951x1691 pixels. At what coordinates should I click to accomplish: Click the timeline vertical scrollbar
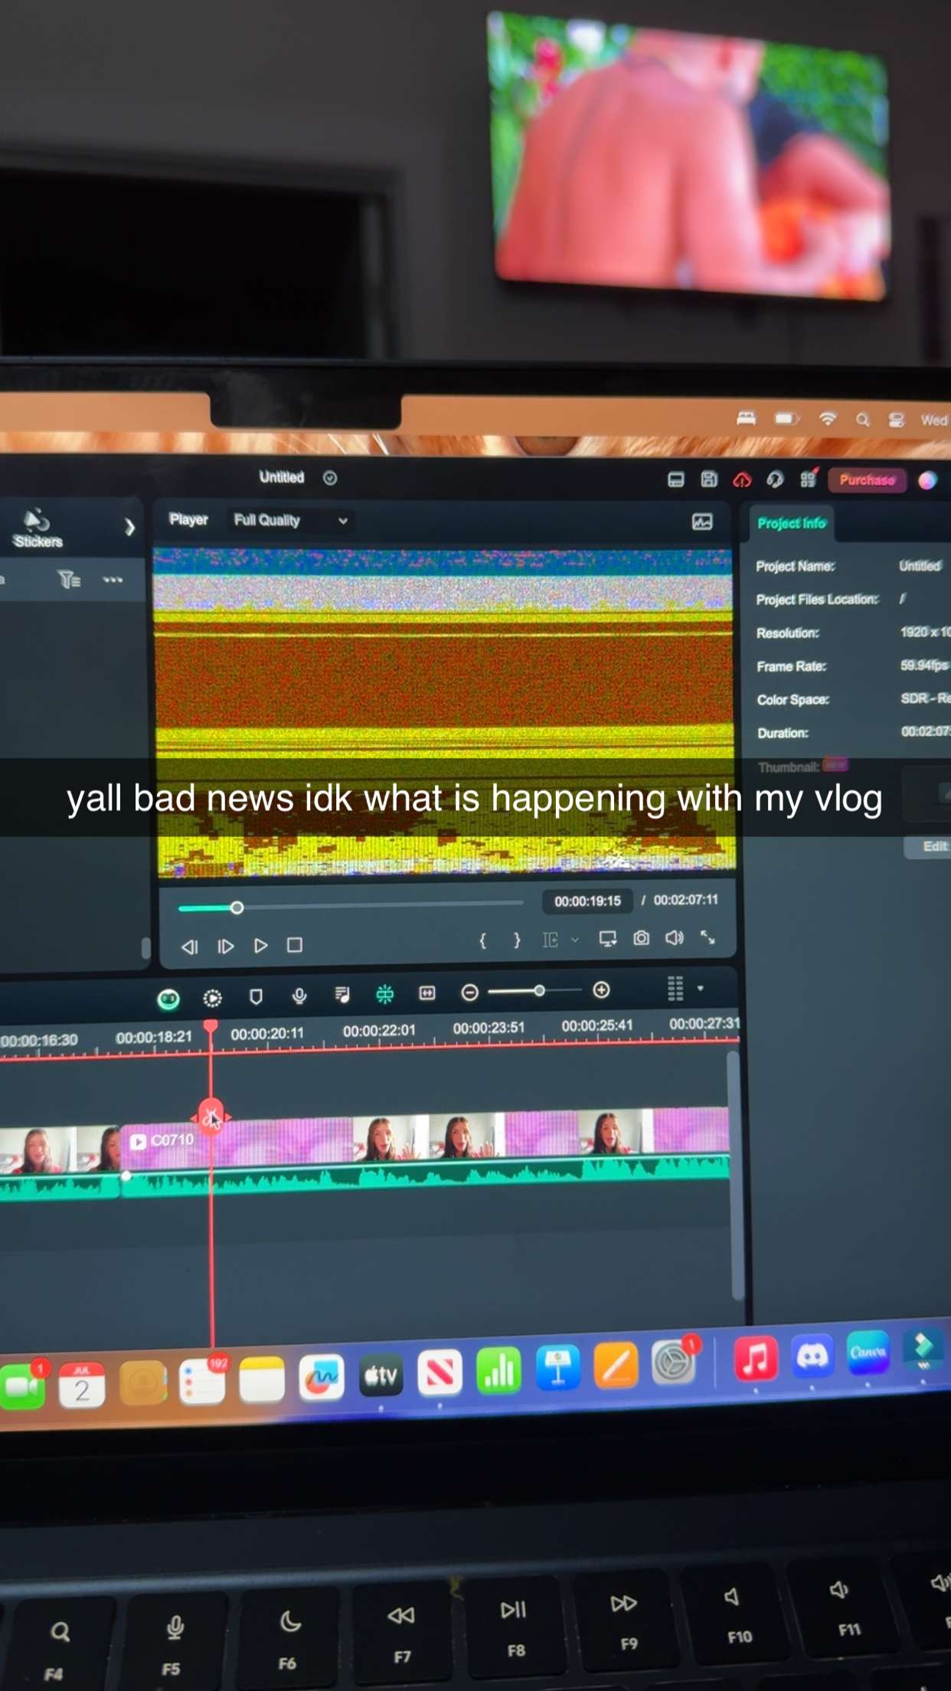coord(735,1176)
